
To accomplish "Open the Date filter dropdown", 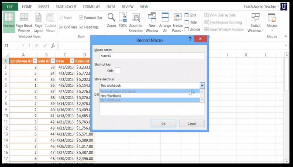I will pyautogui.click(x=72, y=61).
